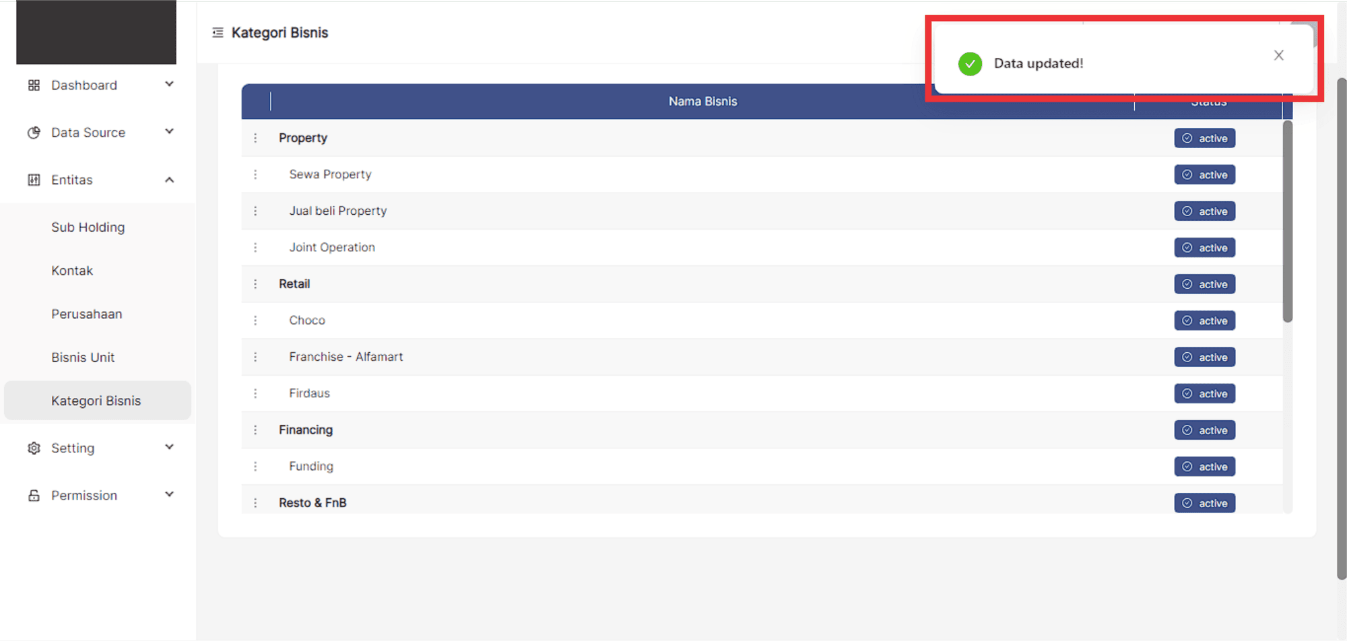Collapse the Entitas menu chevron

click(170, 180)
